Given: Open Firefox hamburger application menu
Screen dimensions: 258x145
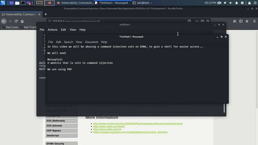Looking at the screenshot, I should tap(254, 21).
